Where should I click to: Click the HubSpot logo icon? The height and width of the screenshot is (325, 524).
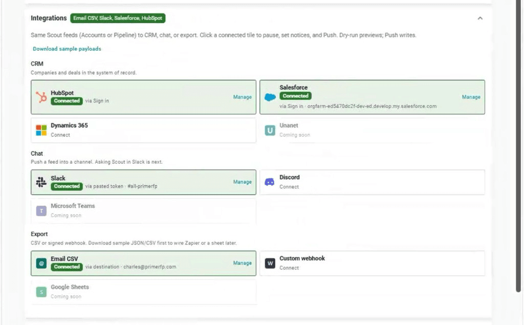(41, 97)
